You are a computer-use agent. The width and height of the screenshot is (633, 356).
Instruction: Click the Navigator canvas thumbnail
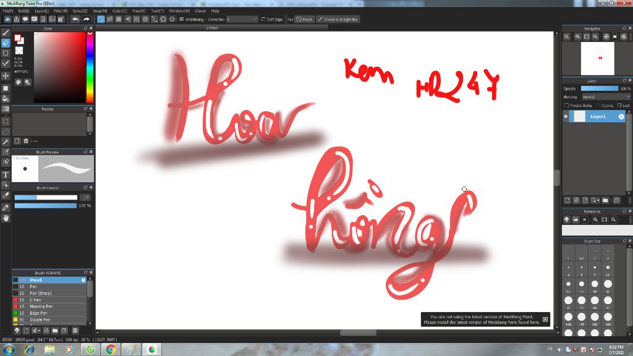click(x=598, y=59)
